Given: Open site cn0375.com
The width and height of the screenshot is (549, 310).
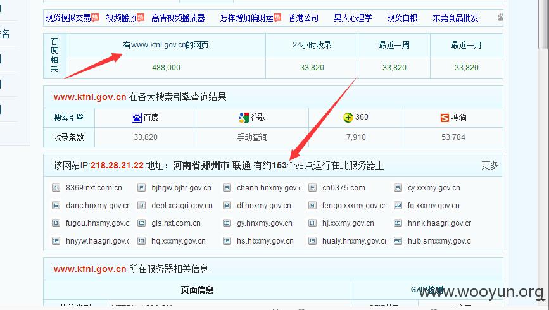Looking at the screenshot, I should (344, 188).
